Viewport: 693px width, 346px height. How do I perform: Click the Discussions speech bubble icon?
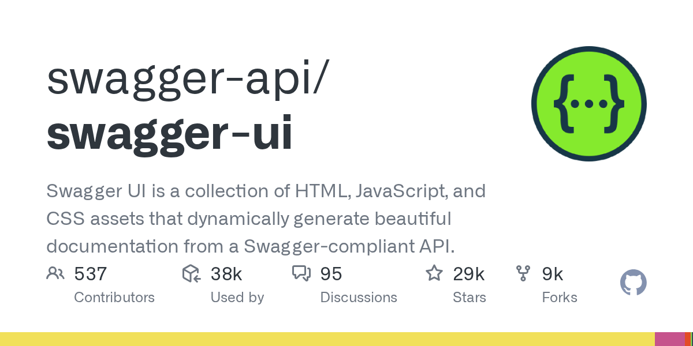click(301, 273)
